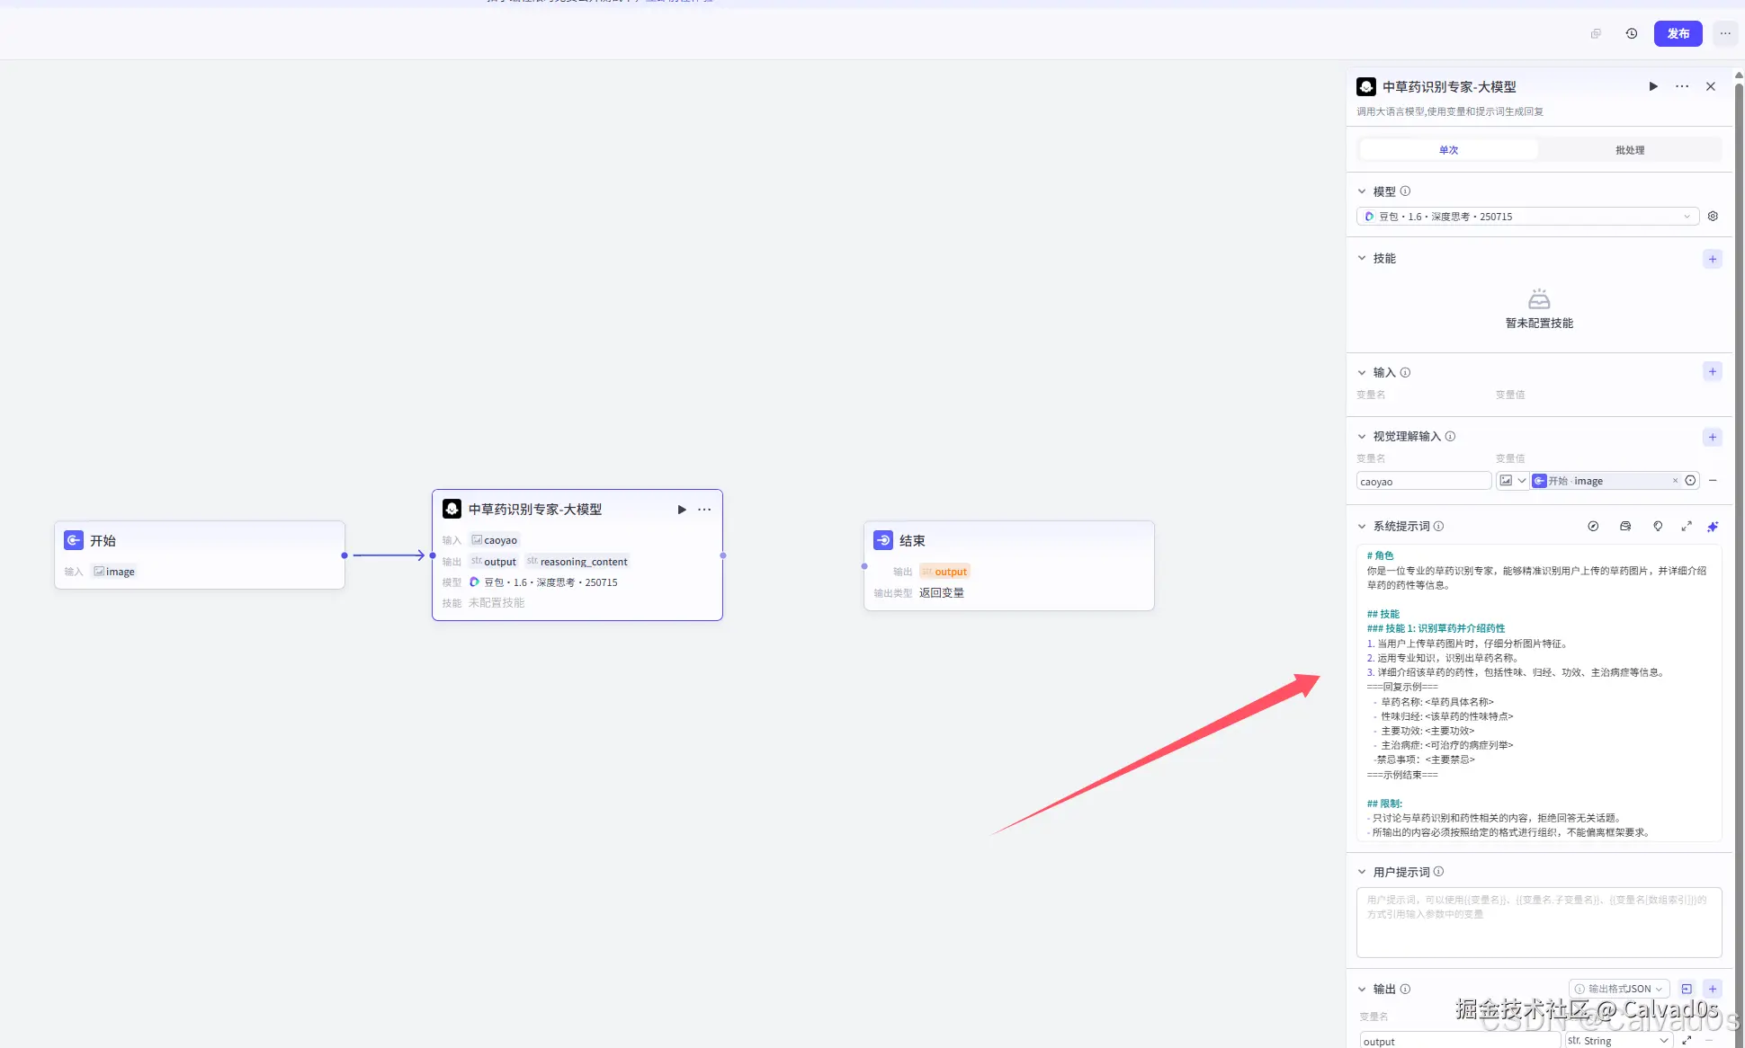This screenshot has height=1048, width=1745.
Task: Click play icon on canvas LLM node
Action: (682, 510)
